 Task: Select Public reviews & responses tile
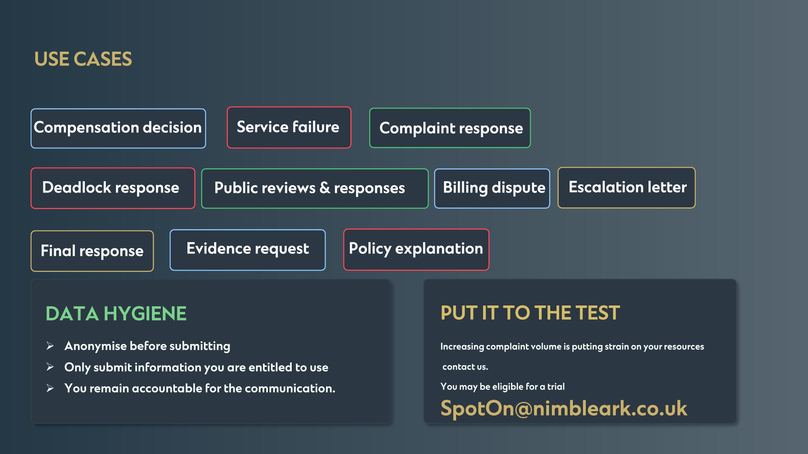click(315, 188)
